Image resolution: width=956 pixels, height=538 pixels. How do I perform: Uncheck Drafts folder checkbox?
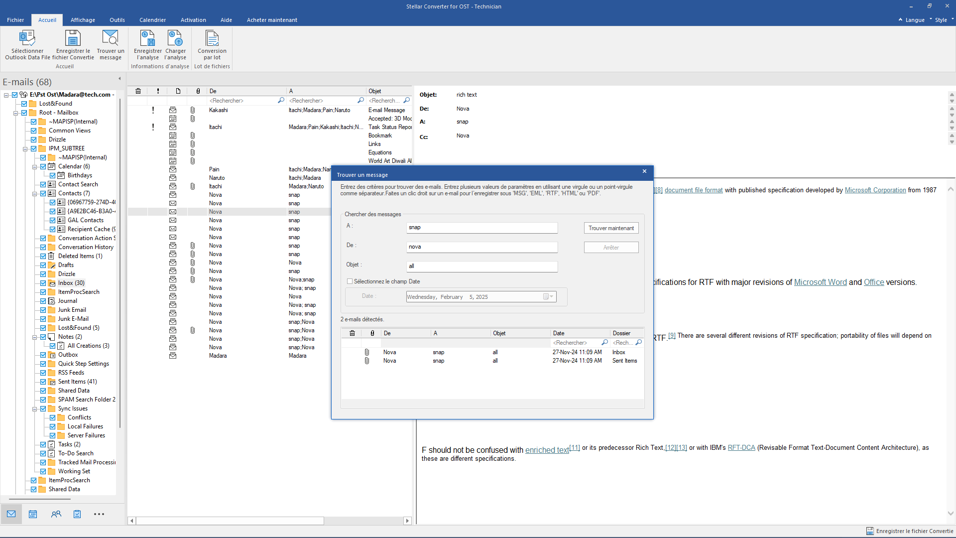click(43, 265)
